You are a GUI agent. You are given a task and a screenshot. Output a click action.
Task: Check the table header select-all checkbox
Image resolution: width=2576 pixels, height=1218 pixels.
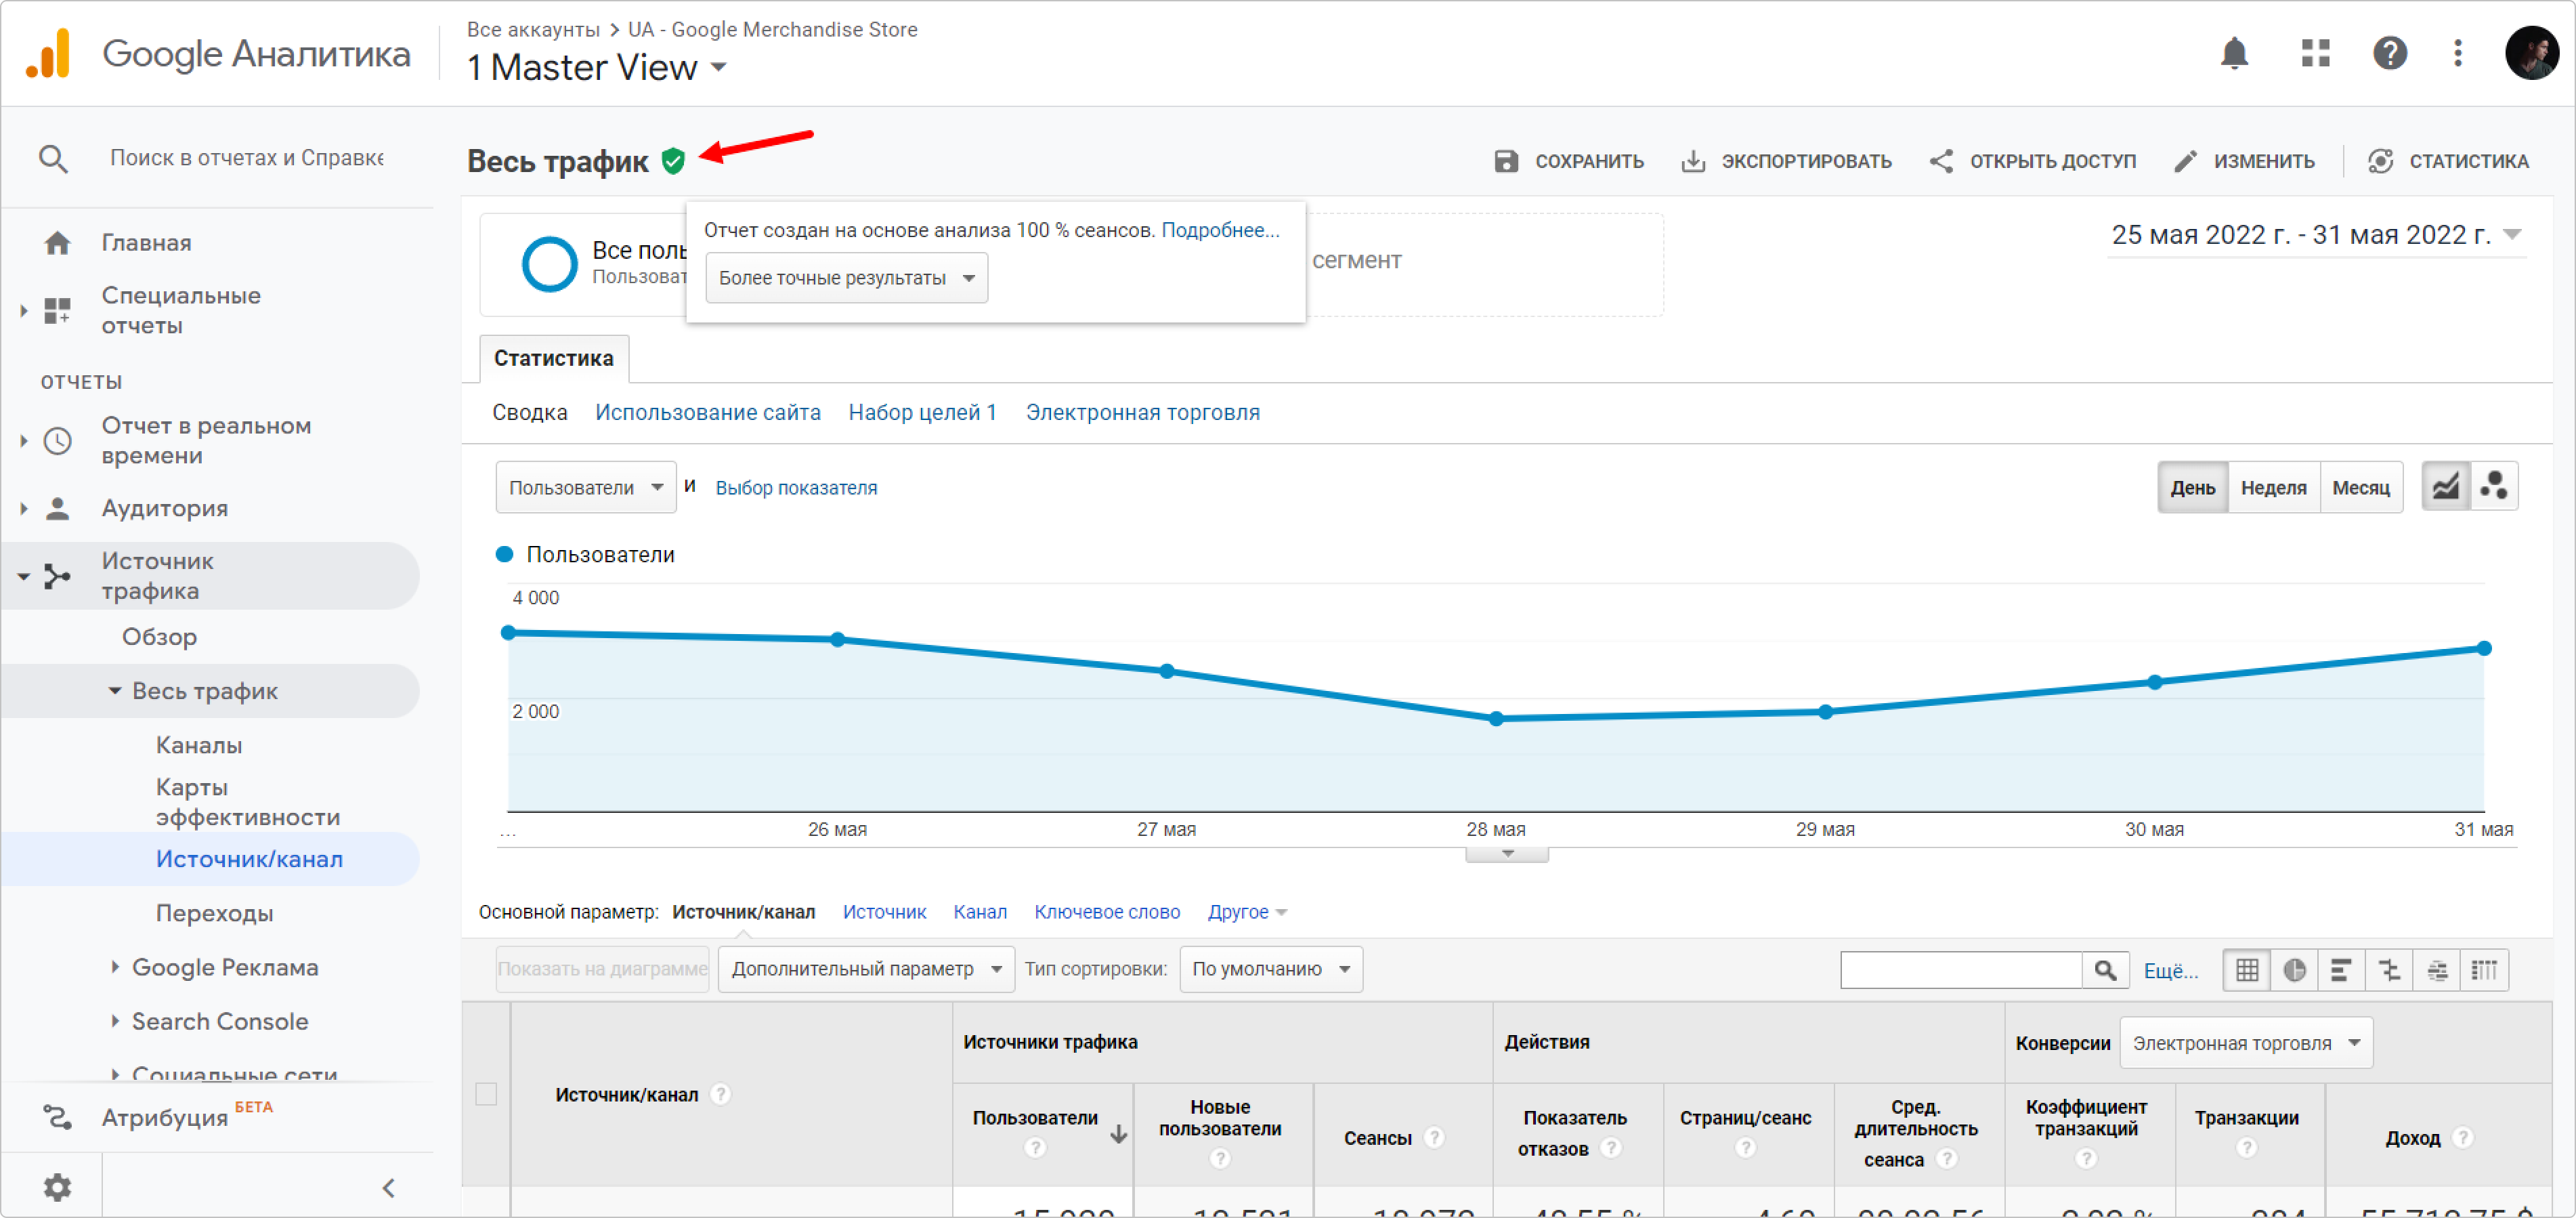tap(486, 1094)
